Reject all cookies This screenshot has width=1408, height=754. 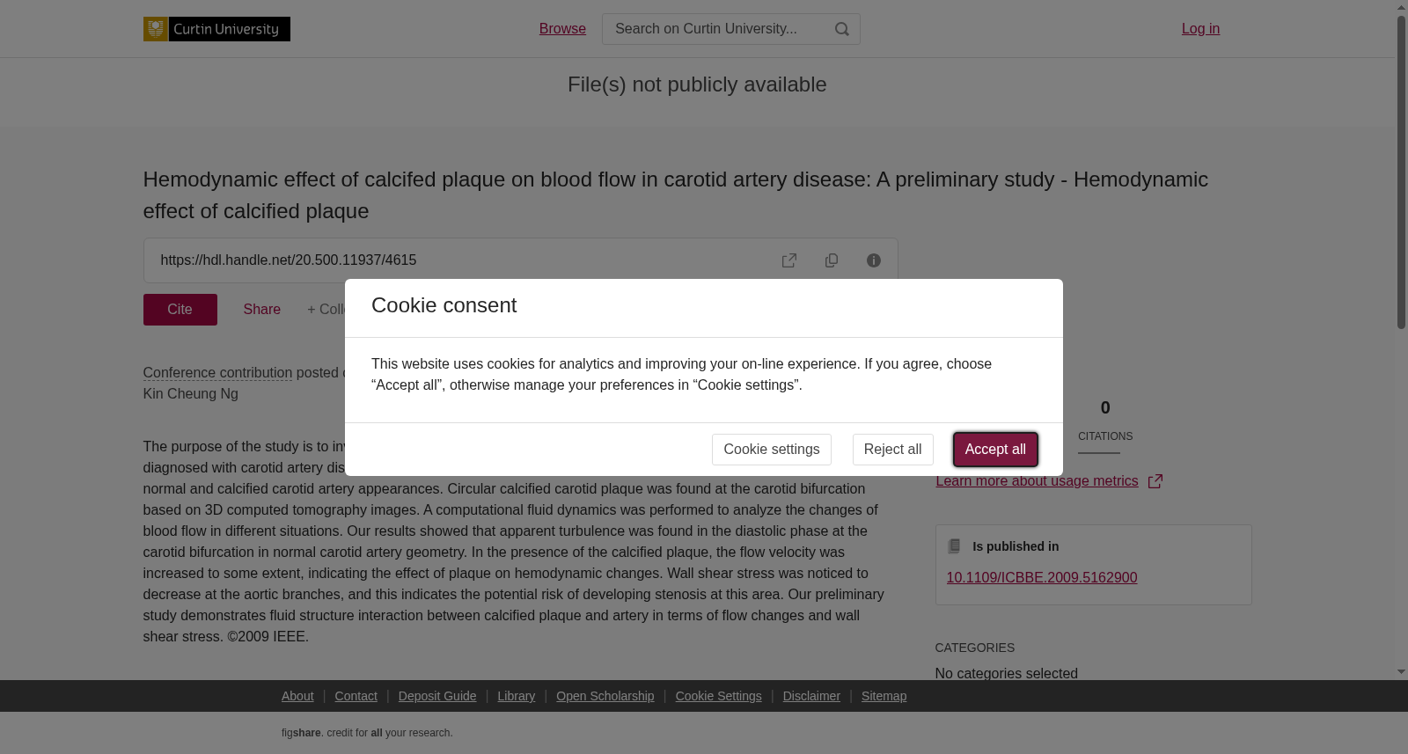pyautogui.click(x=892, y=450)
